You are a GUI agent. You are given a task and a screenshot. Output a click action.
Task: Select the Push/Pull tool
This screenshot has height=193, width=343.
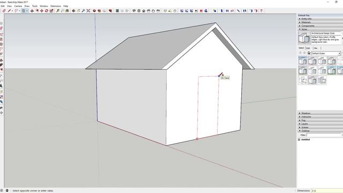(32, 11)
